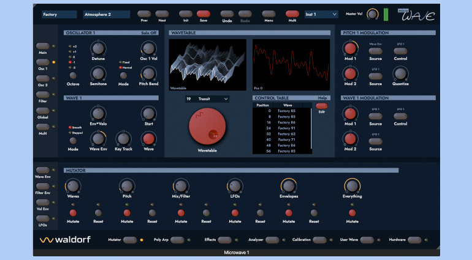Screen dimensions: 472x260
Task: Open the Global page tab
Action: coord(43,111)
